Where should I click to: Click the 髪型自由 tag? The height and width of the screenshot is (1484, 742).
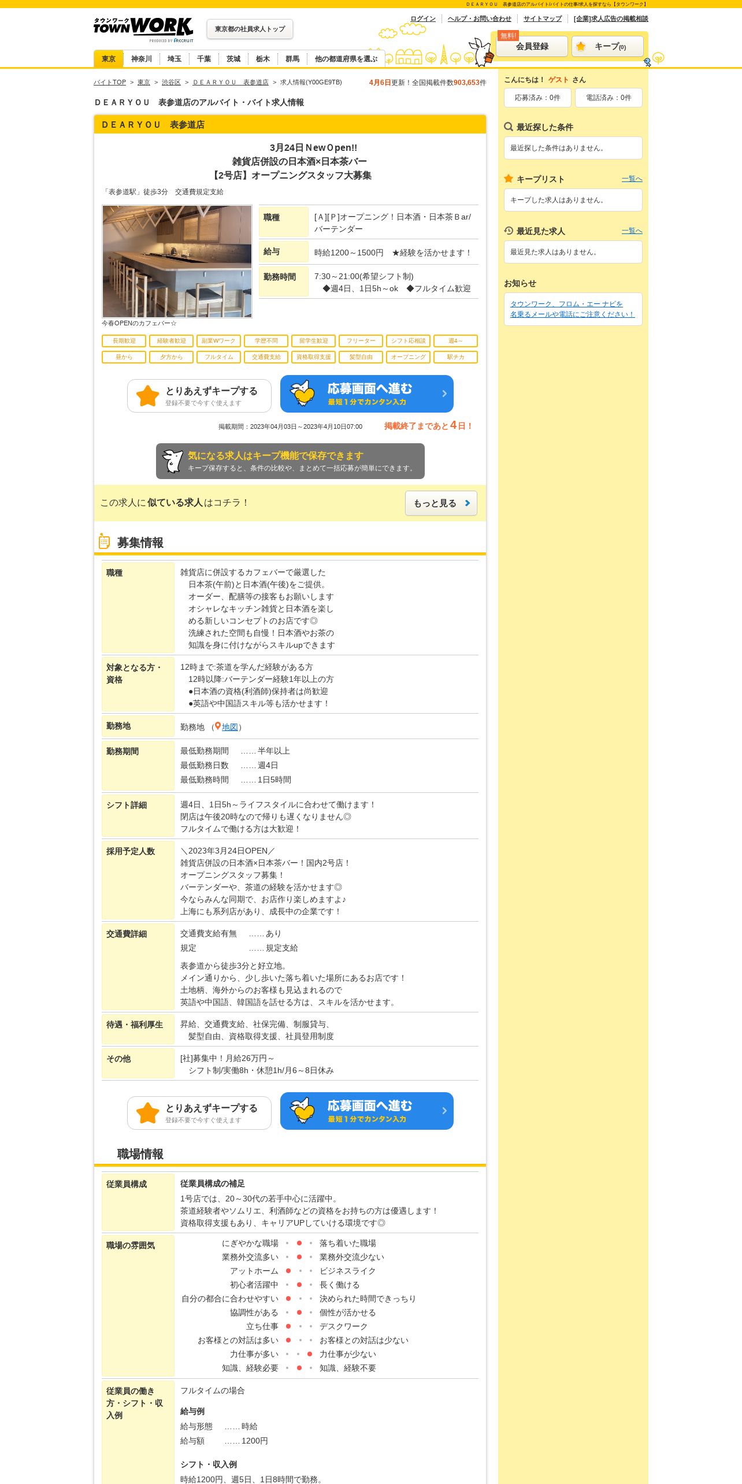click(361, 357)
